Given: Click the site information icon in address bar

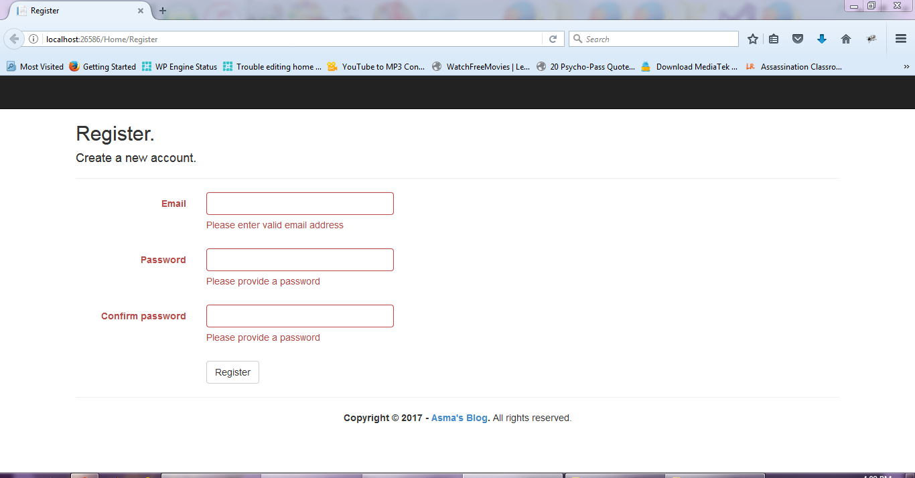Looking at the screenshot, I should click(x=33, y=38).
